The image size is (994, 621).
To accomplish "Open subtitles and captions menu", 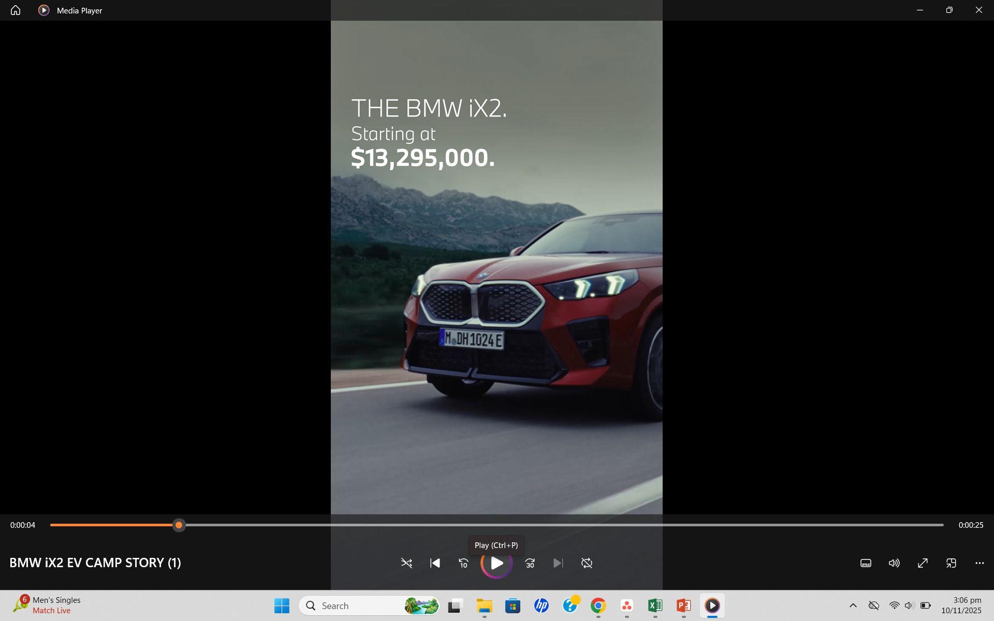I will pos(866,563).
